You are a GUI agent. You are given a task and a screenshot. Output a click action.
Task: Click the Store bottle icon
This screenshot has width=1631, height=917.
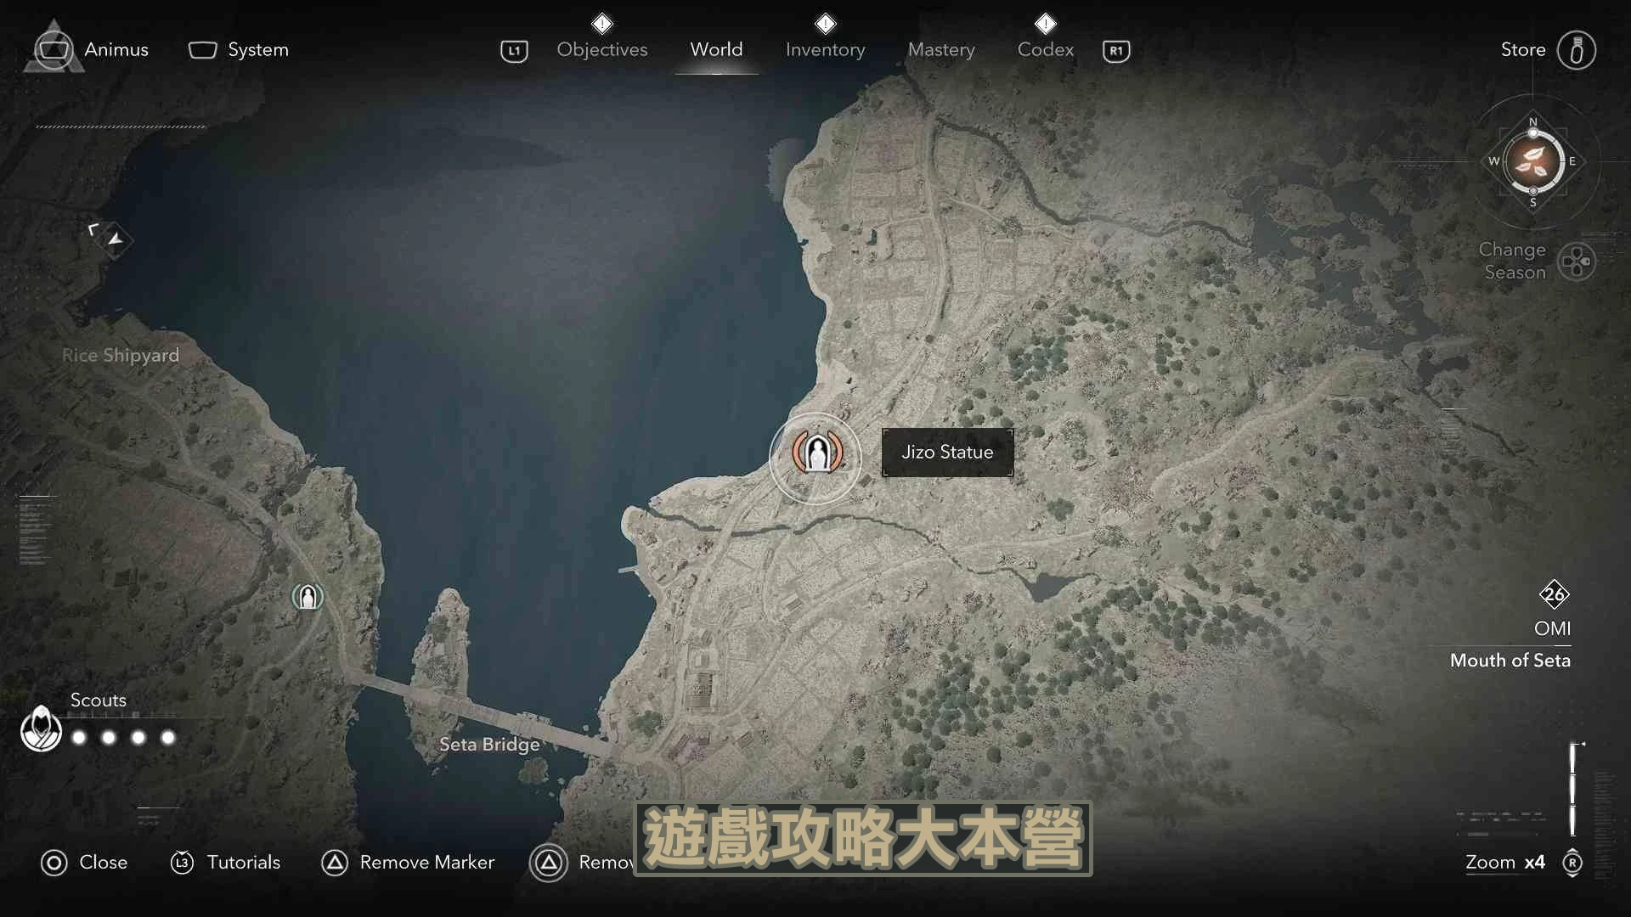point(1576,50)
